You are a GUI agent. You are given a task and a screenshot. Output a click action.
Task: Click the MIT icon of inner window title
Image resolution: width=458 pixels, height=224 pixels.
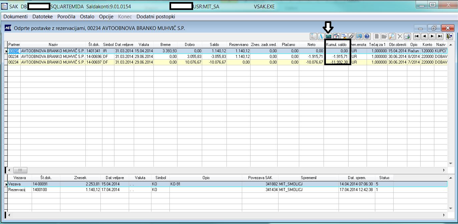coord(8,28)
